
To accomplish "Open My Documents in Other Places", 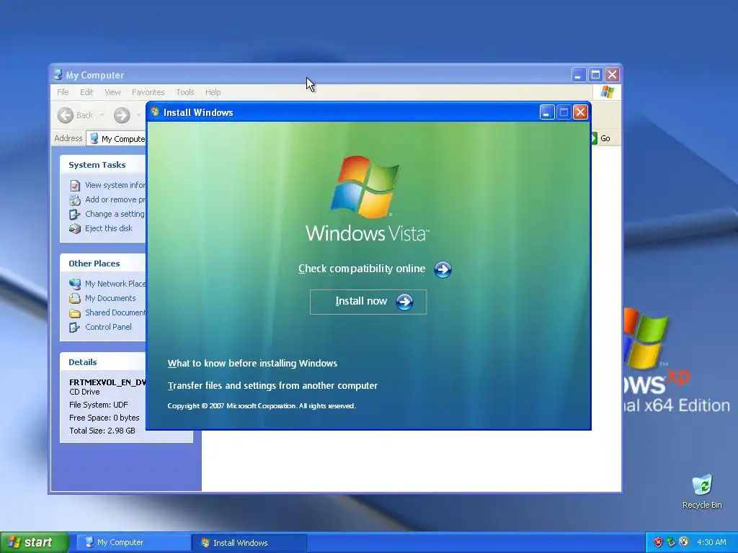I will point(110,298).
